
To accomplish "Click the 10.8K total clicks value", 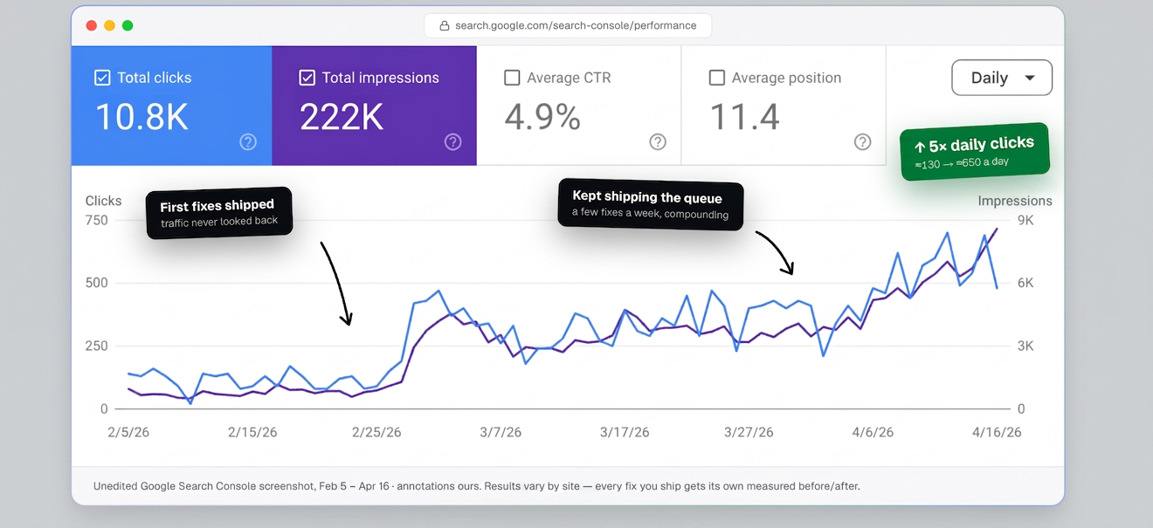I will [142, 117].
